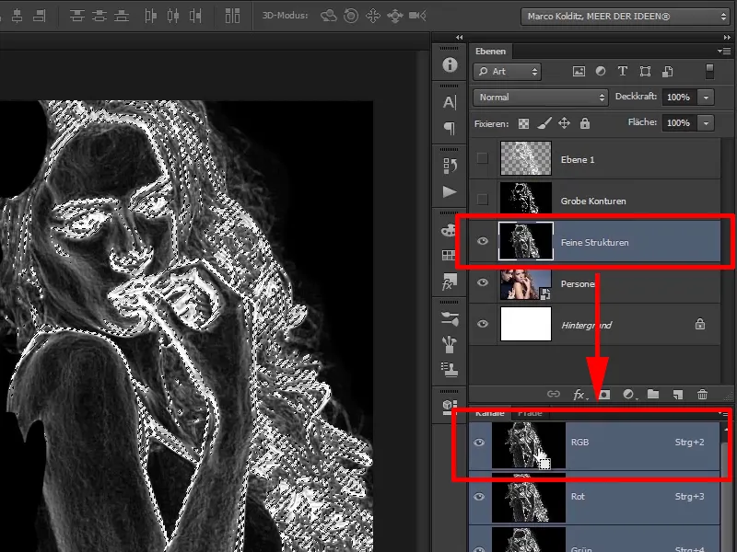Select the Ebenen tab
Viewport: 737px width, 552px height.
pos(490,52)
